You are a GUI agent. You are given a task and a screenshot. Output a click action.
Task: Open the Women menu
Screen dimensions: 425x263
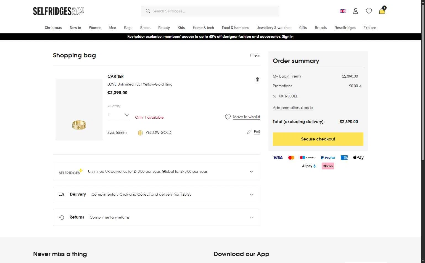click(x=95, y=28)
